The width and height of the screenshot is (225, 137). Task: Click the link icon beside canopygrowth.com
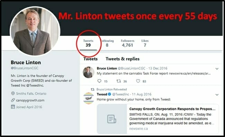(x=13, y=100)
